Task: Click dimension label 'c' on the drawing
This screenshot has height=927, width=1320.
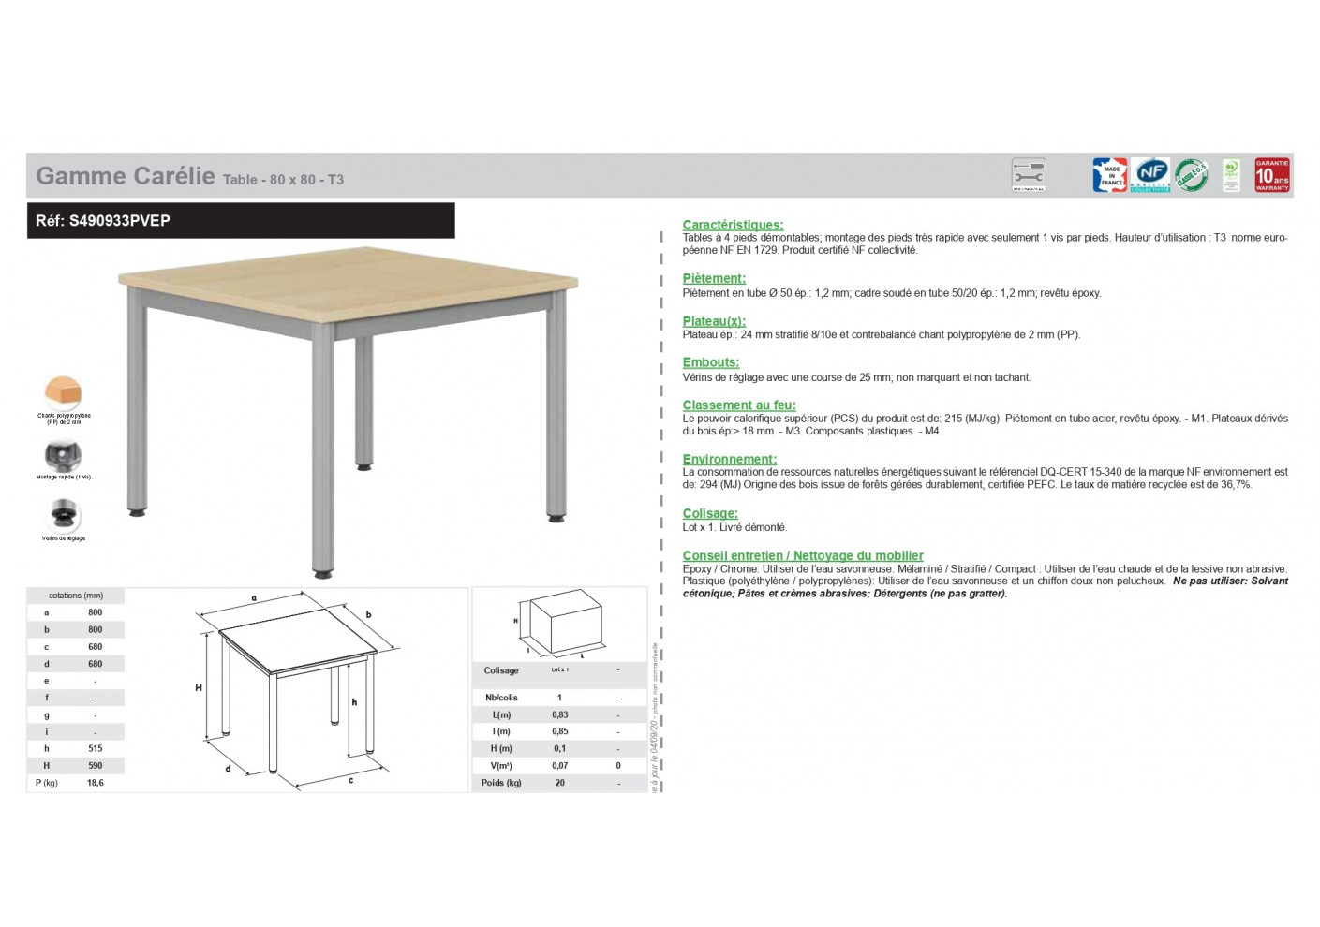Action: click(351, 780)
